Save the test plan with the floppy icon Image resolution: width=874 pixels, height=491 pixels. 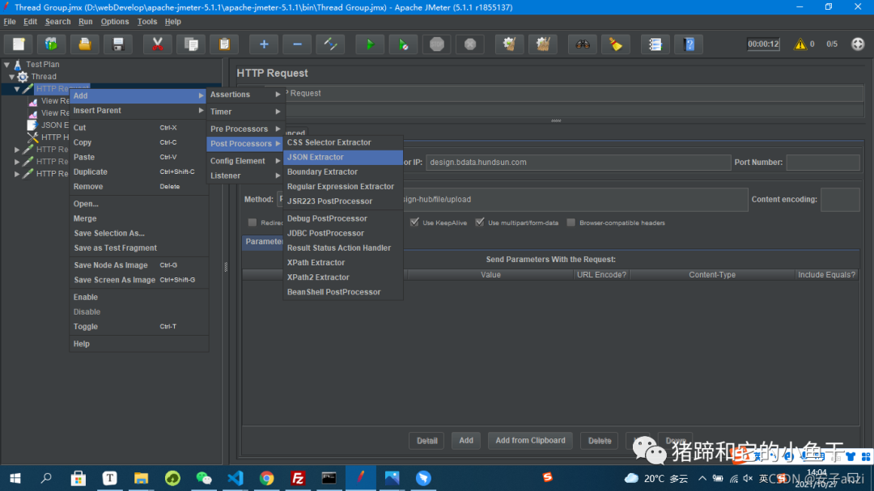click(x=117, y=44)
